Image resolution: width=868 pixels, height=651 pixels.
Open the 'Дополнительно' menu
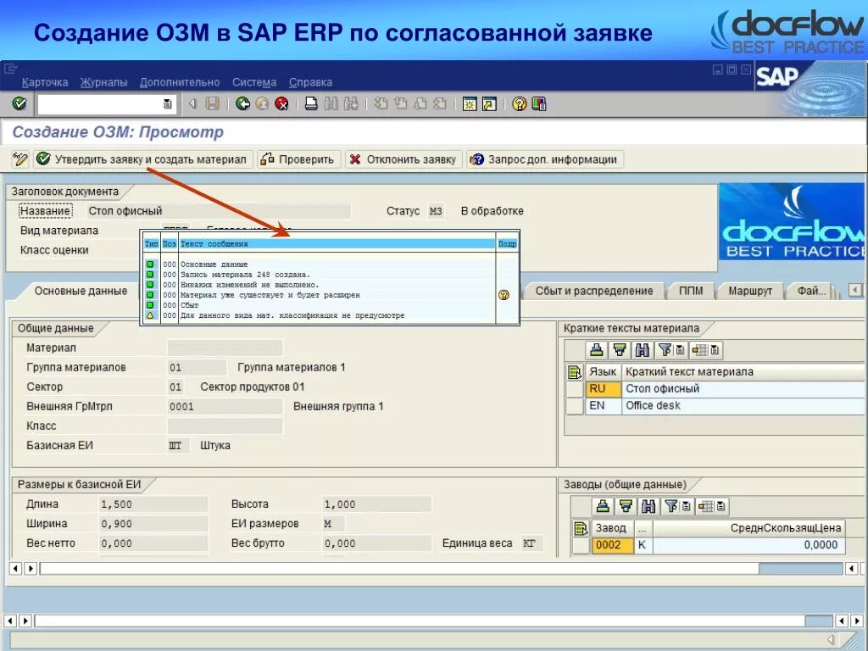(180, 82)
